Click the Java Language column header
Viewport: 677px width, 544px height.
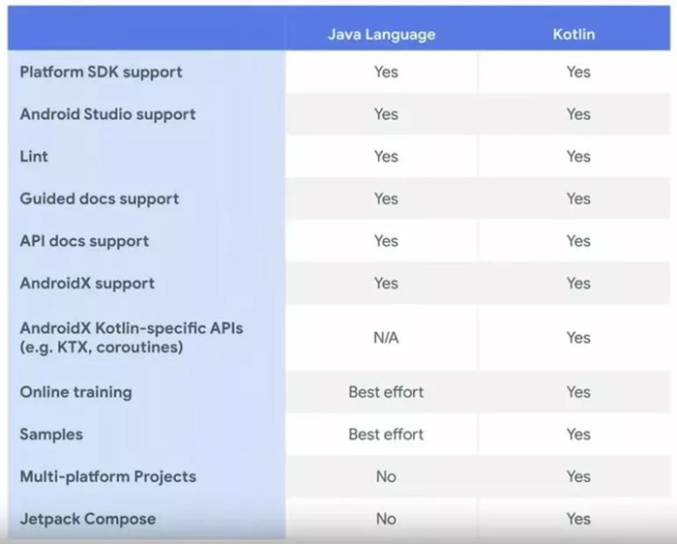pos(382,34)
